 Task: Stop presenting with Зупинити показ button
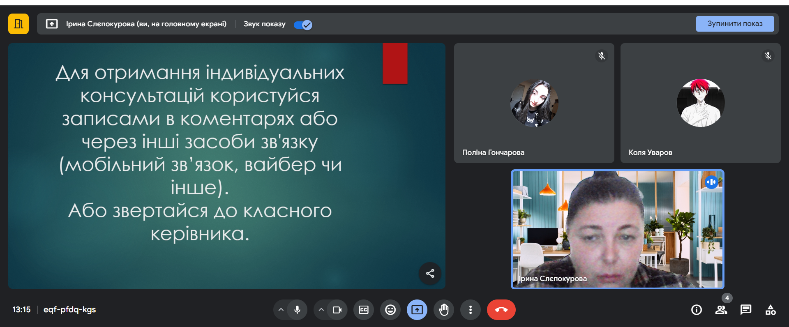734,24
